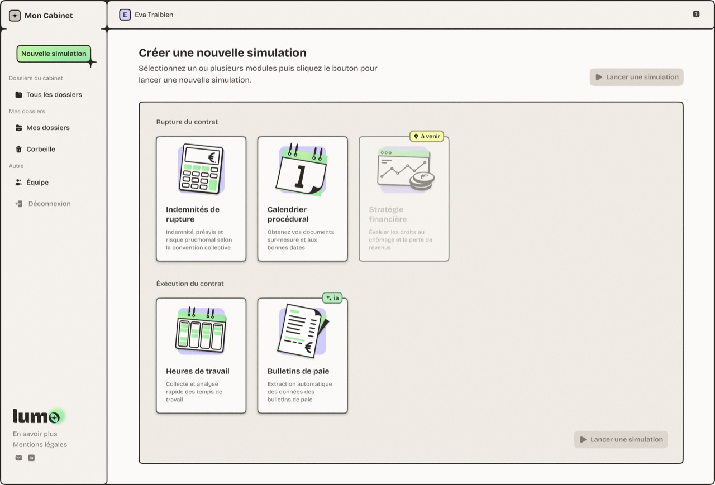Click the Nouvelle simulation button
This screenshot has height=485, width=715.
tap(54, 54)
